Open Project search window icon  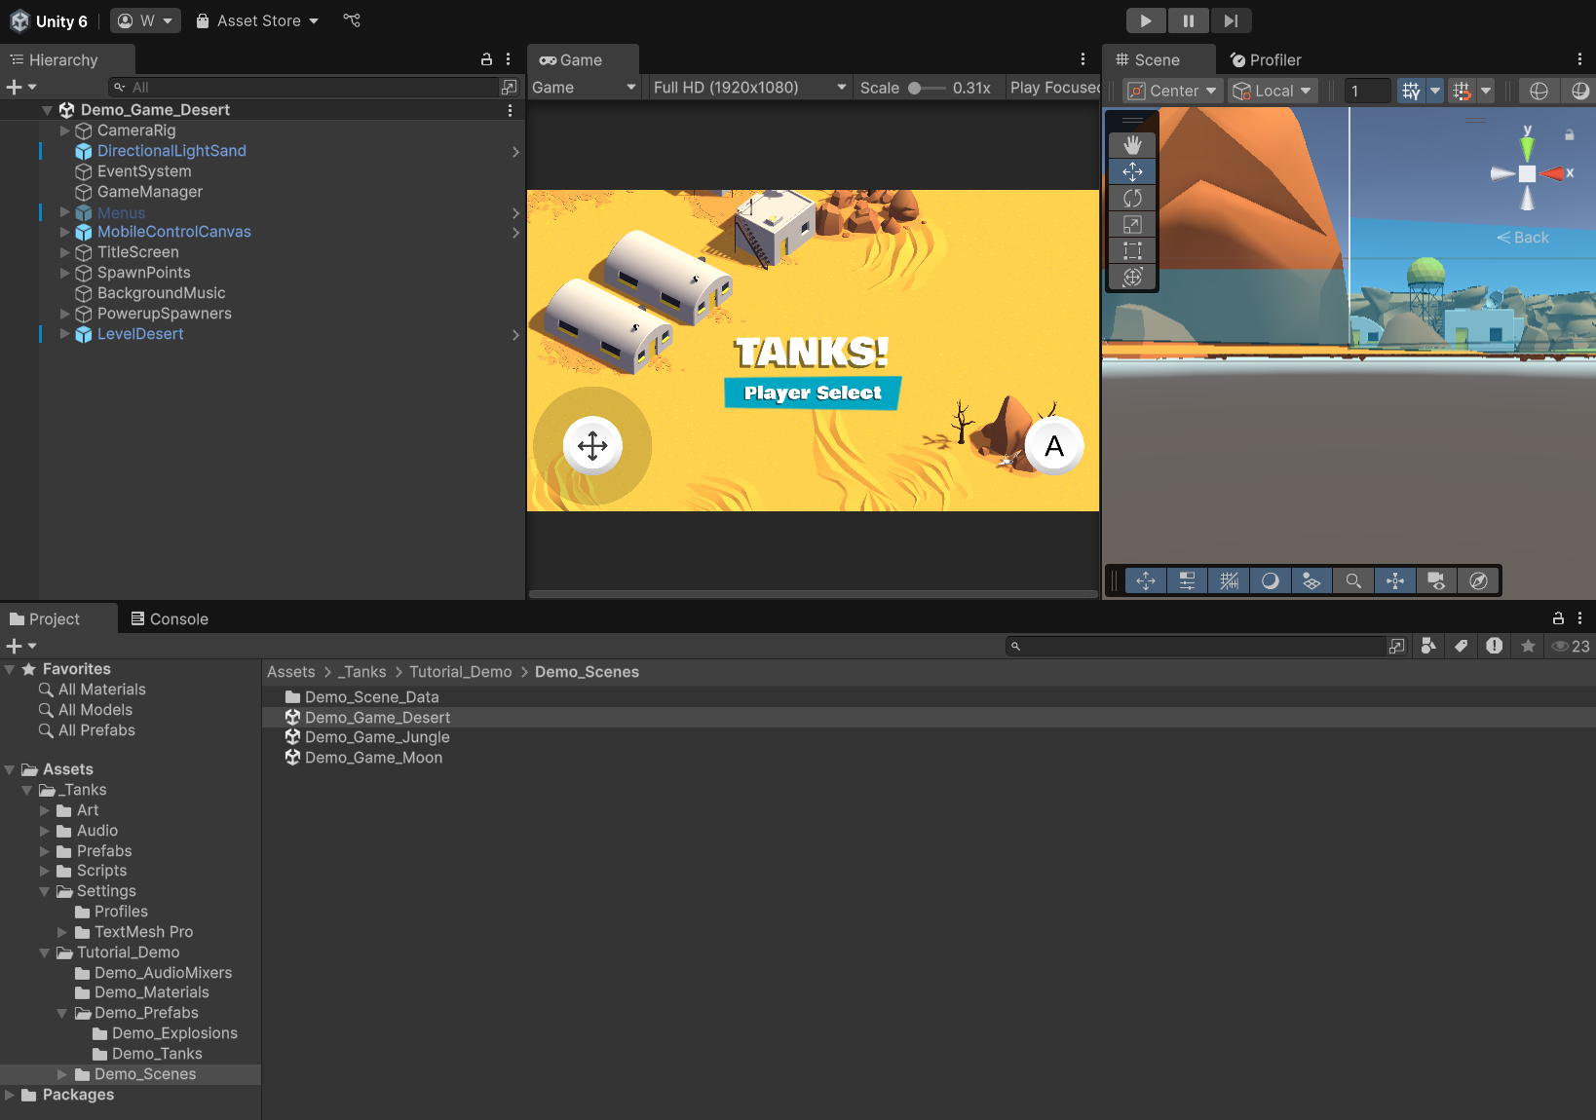pyautogui.click(x=1396, y=646)
